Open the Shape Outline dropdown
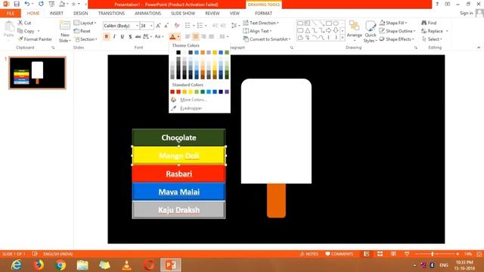 point(398,31)
